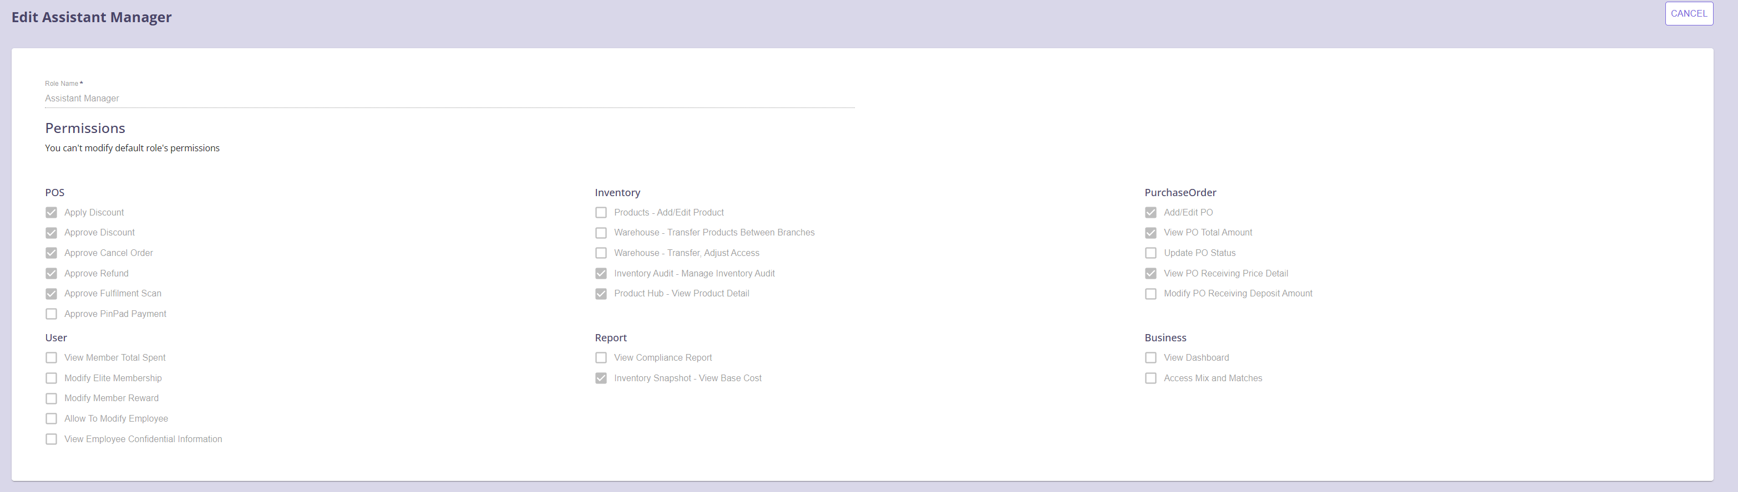Click the POS section title
This screenshot has height=492, width=1738.
pyautogui.click(x=55, y=193)
